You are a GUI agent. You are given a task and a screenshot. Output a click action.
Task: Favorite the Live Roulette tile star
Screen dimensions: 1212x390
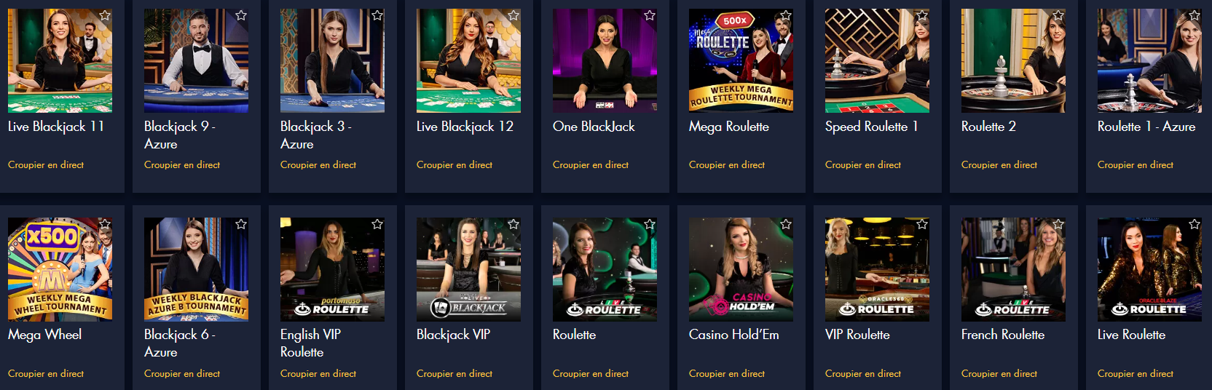point(1195,224)
